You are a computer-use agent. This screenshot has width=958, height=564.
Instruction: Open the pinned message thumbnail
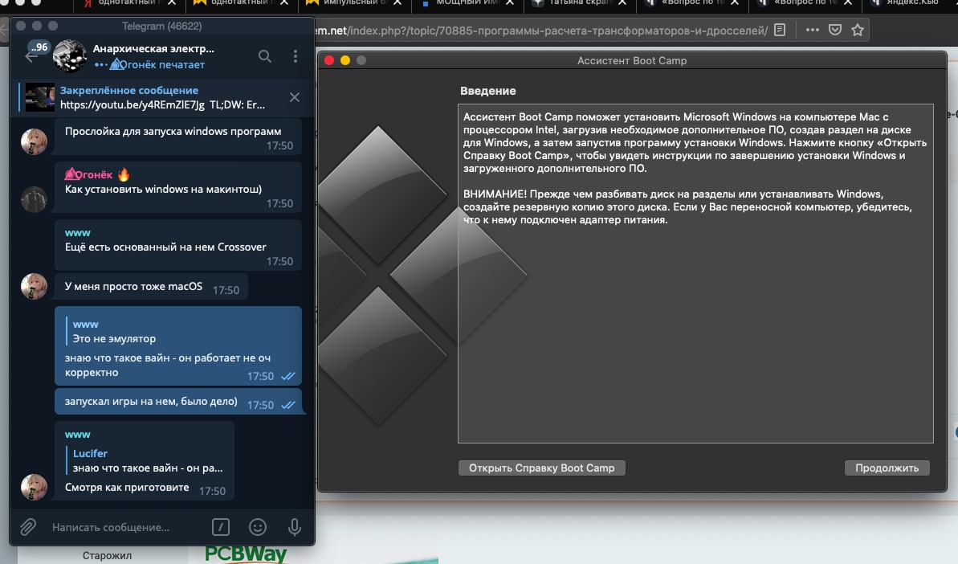click(39, 97)
